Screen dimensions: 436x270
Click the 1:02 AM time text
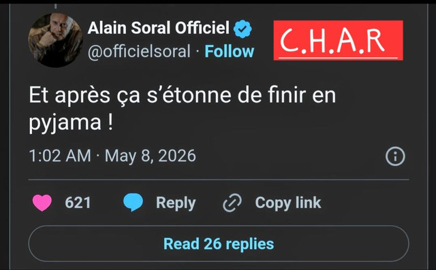click(60, 156)
